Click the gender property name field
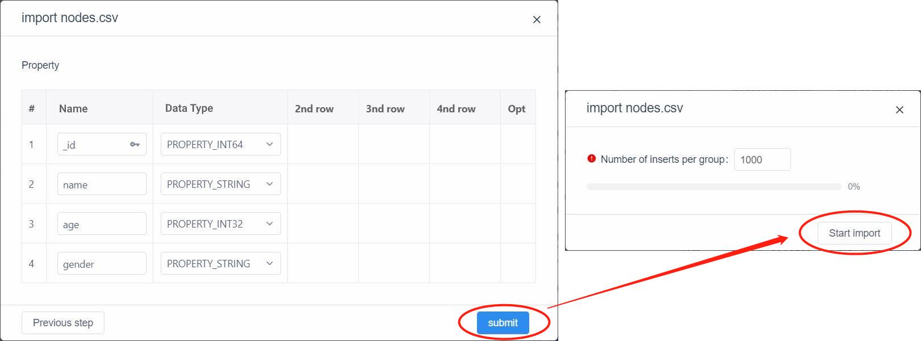This screenshot has width=921, height=341. coord(102,263)
